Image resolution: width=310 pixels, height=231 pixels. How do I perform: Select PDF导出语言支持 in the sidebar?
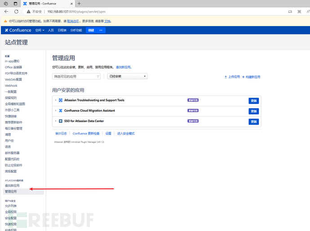coord(16,74)
